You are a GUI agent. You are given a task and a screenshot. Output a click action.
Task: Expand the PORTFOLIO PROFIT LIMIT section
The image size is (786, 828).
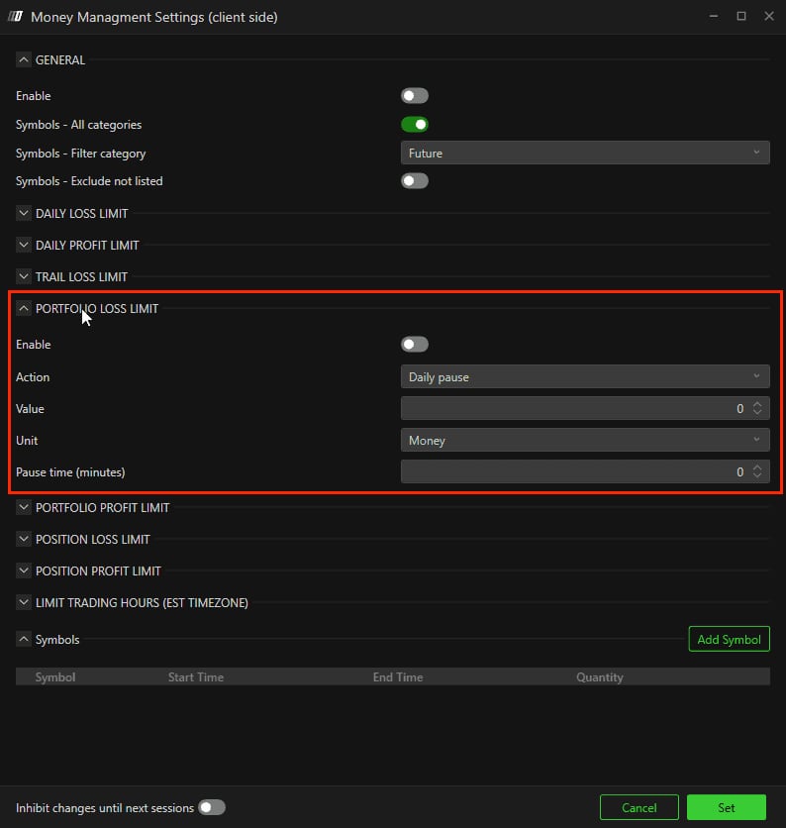pos(24,507)
